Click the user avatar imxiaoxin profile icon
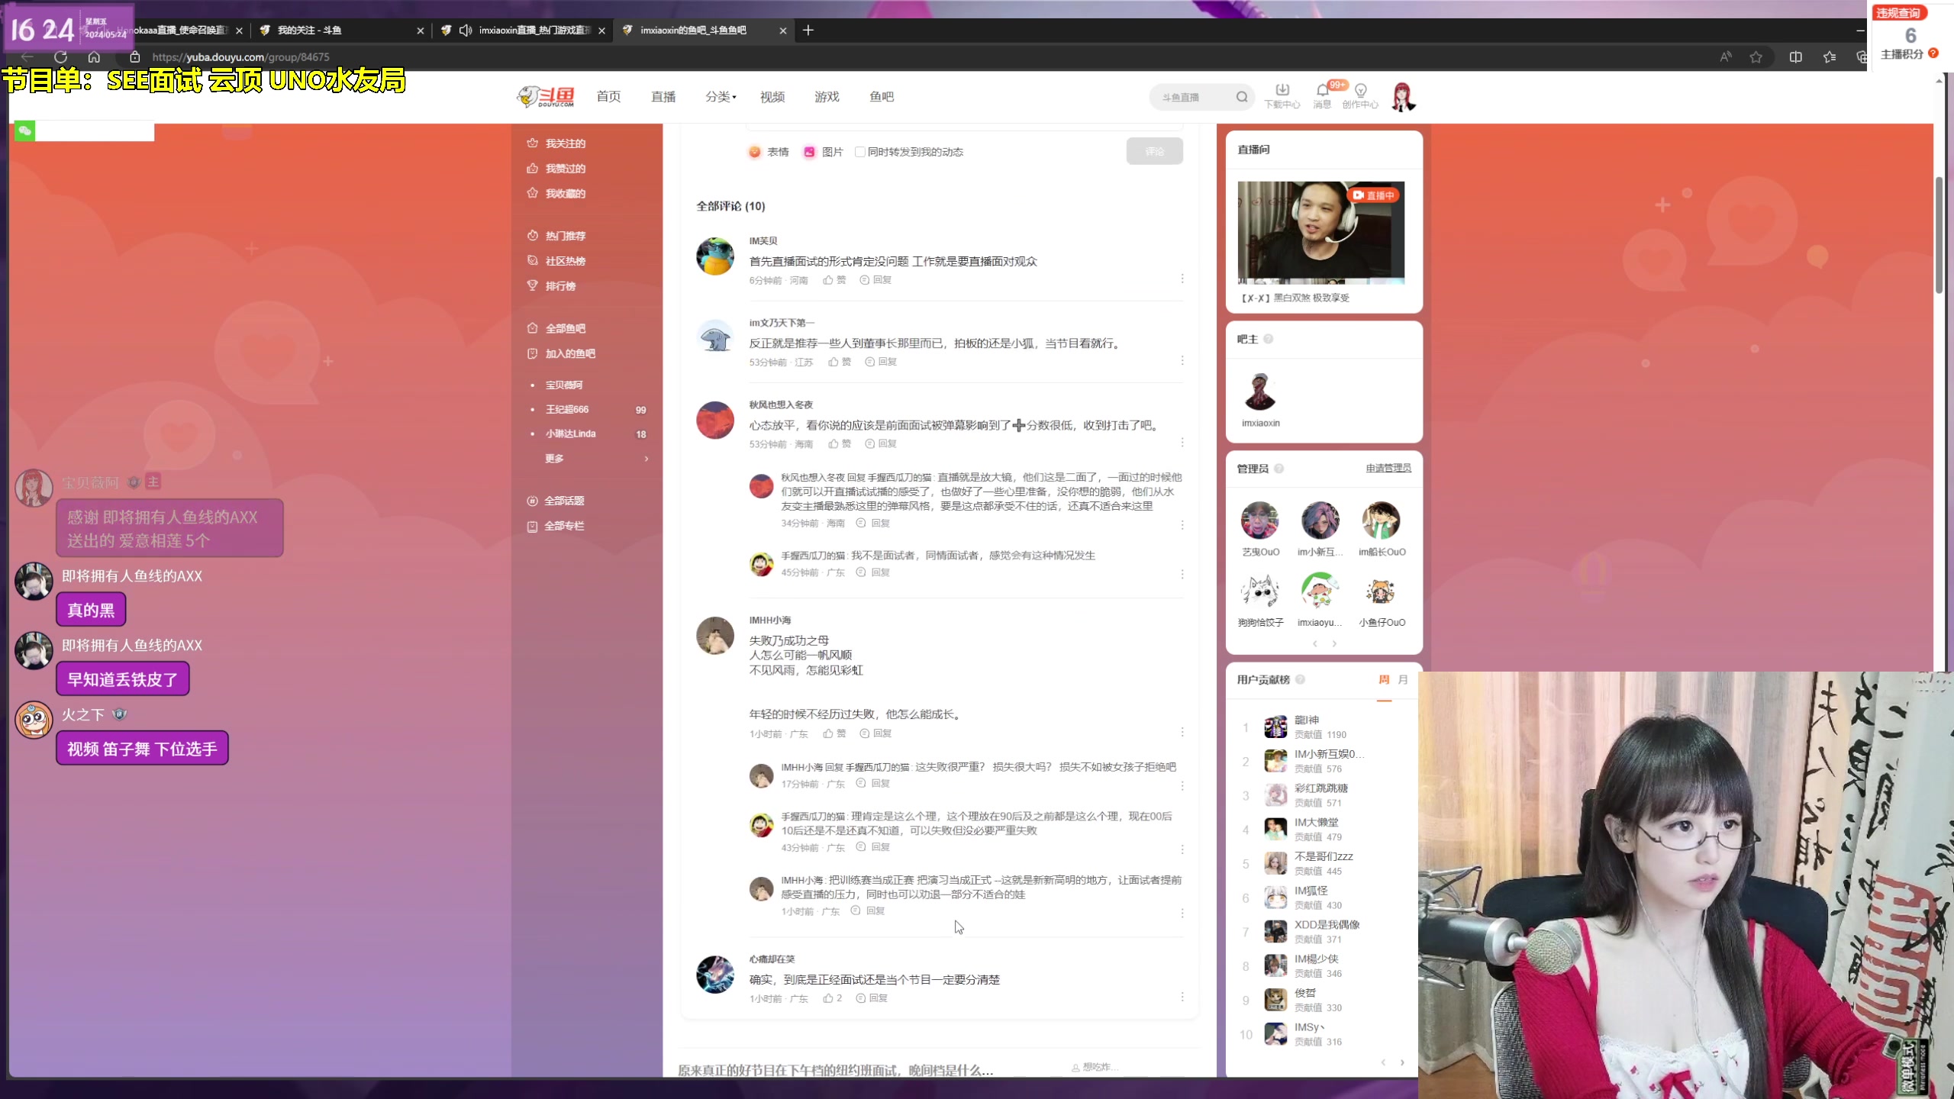1954x1099 pixels. point(1260,389)
